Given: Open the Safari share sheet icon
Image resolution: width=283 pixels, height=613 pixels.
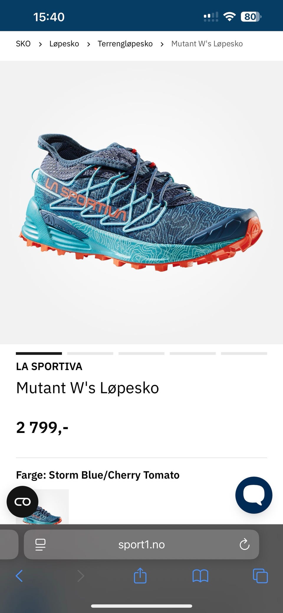Looking at the screenshot, I should point(140,575).
